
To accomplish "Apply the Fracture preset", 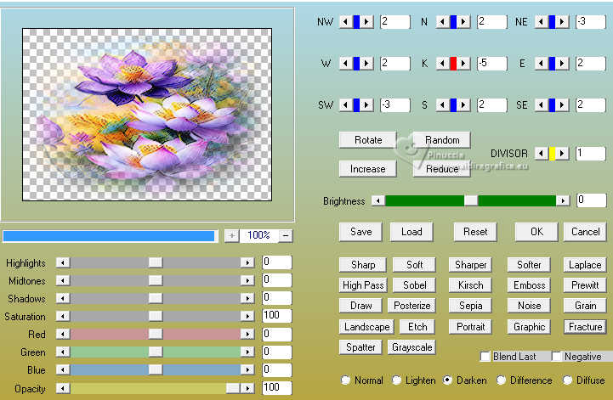I will click(x=585, y=327).
